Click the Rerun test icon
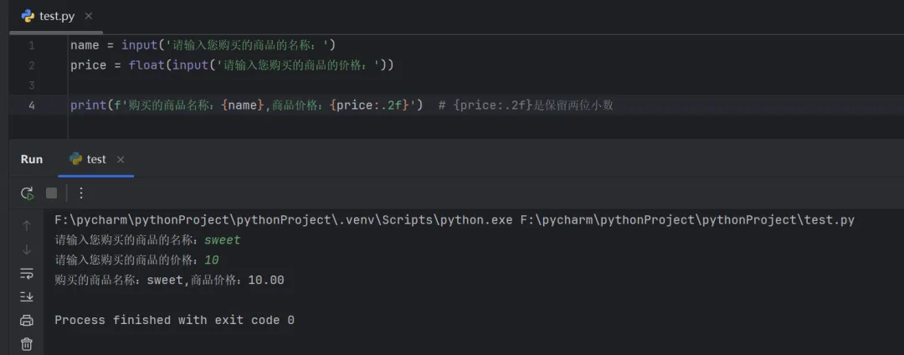 [x=27, y=193]
